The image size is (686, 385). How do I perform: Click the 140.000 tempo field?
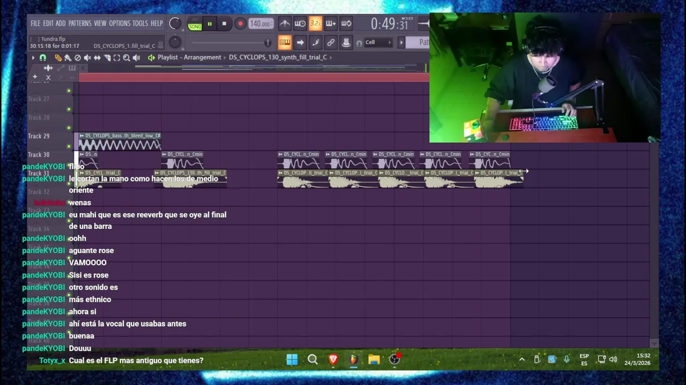pyautogui.click(x=260, y=24)
